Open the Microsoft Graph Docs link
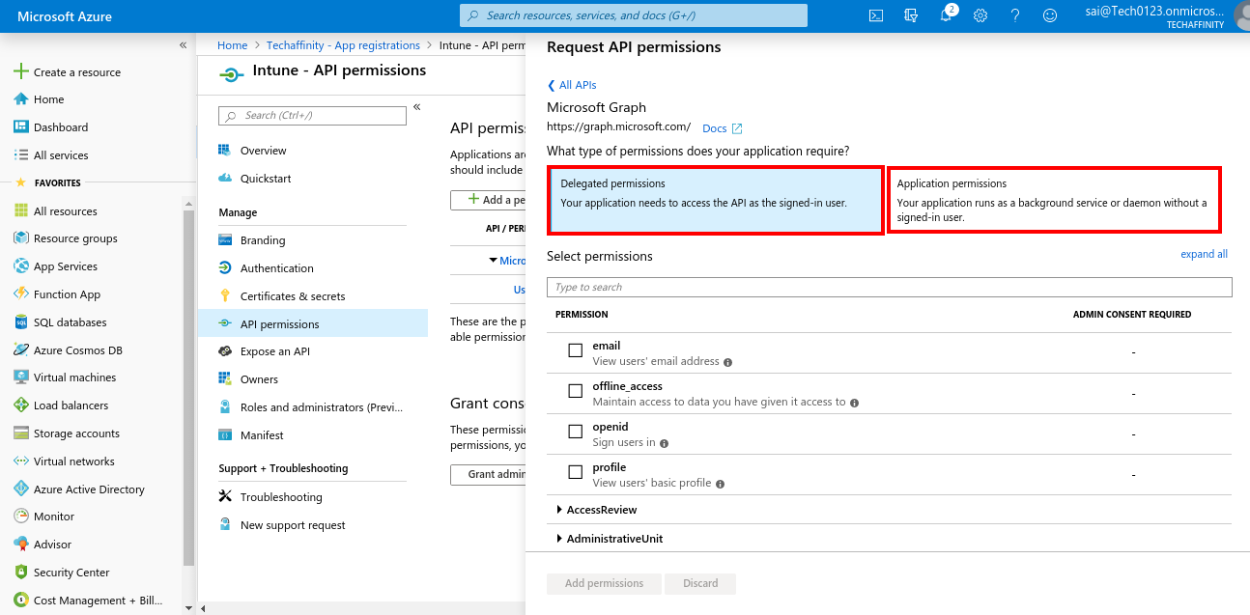 pyautogui.click(x=715, y=127)
